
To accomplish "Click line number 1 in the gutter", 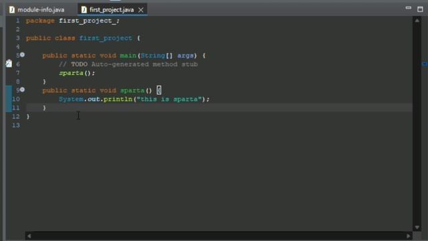I will pos(18,21).
